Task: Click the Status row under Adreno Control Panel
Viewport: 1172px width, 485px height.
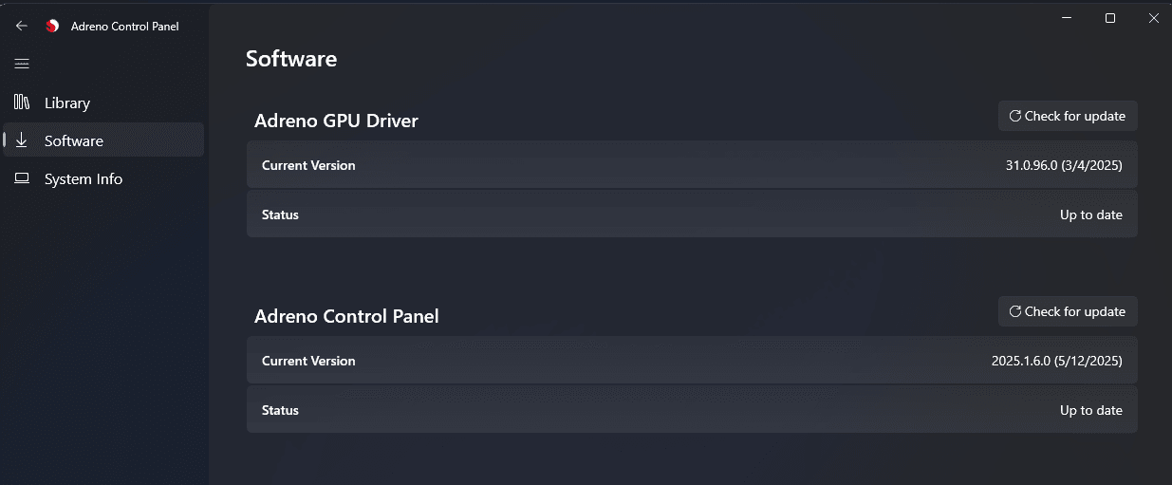Action: pos(691,410)
